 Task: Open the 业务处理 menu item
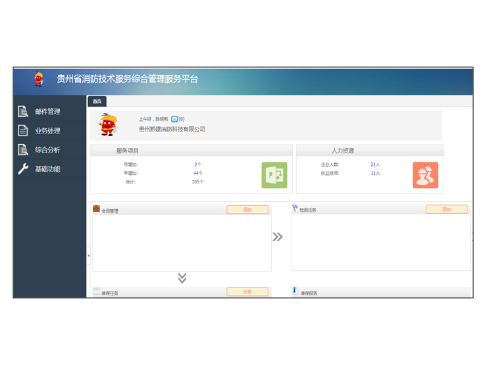click(47, 131)
